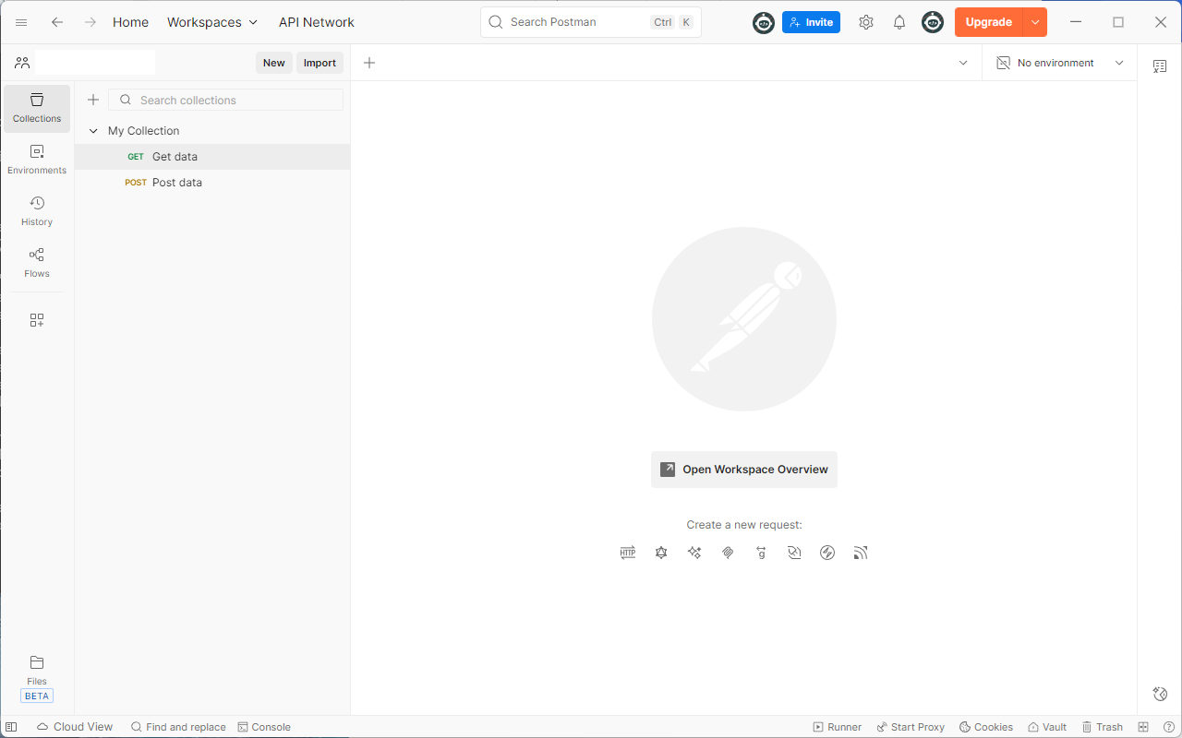
Task: Go back using the back arrow
Action: click(57, 22)
